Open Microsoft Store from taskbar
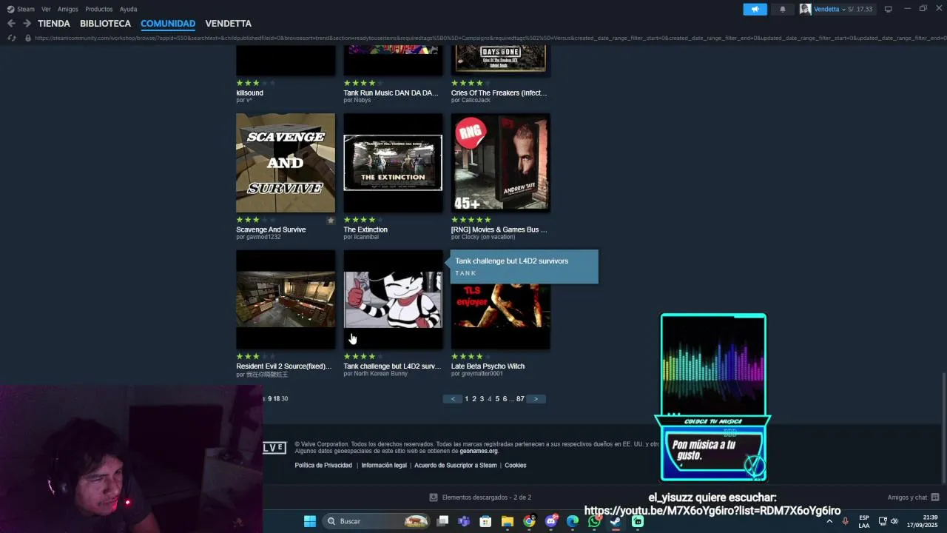 pyautogui.click(x=485, y=521)
